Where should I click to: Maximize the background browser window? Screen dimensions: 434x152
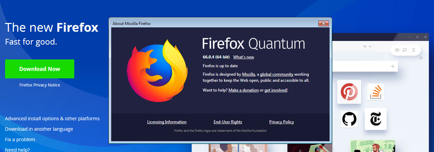click(417, 37)
